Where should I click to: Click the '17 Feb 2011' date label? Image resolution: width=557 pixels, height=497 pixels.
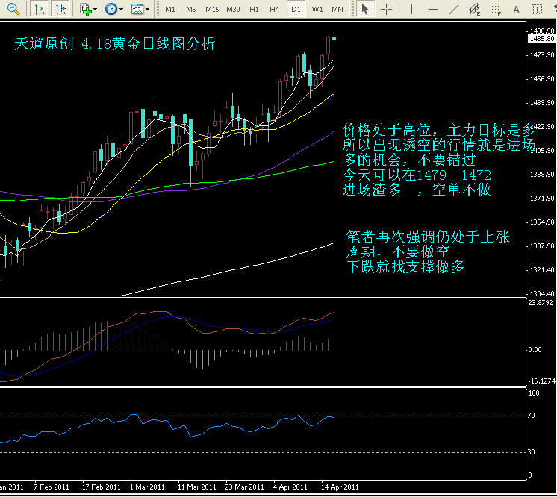pyautogui.click(x=102, y=487)
